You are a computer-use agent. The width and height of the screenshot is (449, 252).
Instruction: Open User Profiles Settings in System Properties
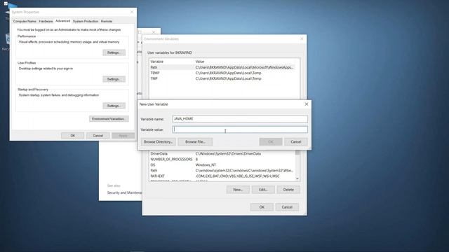pos(114,79)
